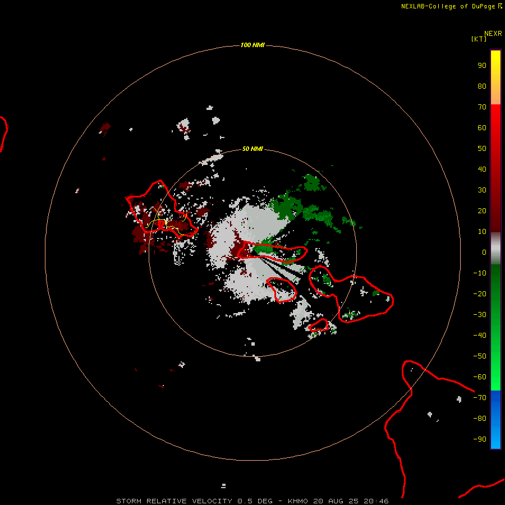Click the 10 value on the velocity scale
The image size is (505, 505).
tap(482, 232)
